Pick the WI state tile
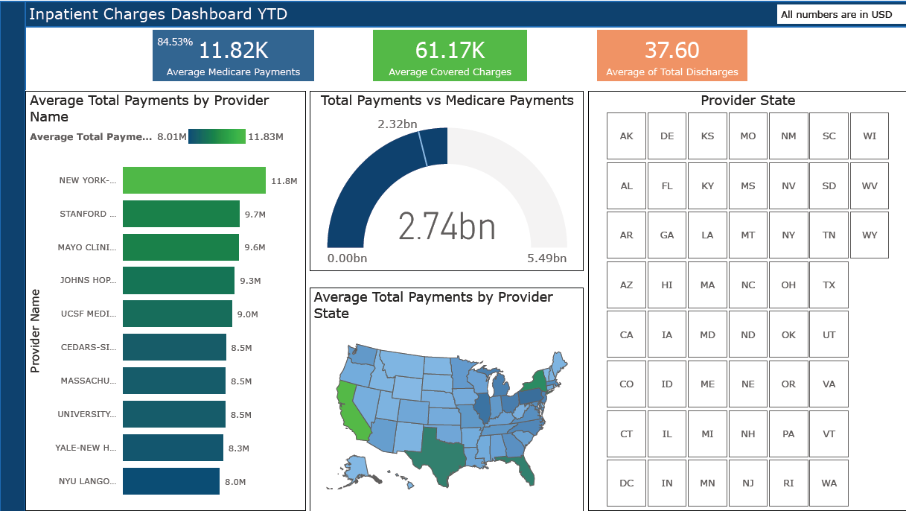 (870, 136)
